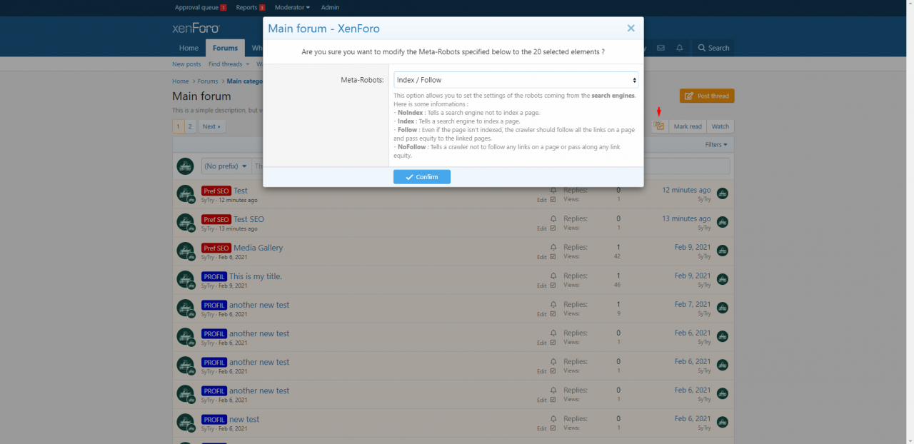Click the last-poster avatar ending the Media Gallery row
Screen dimensions: 914x444
coord(722,251)
